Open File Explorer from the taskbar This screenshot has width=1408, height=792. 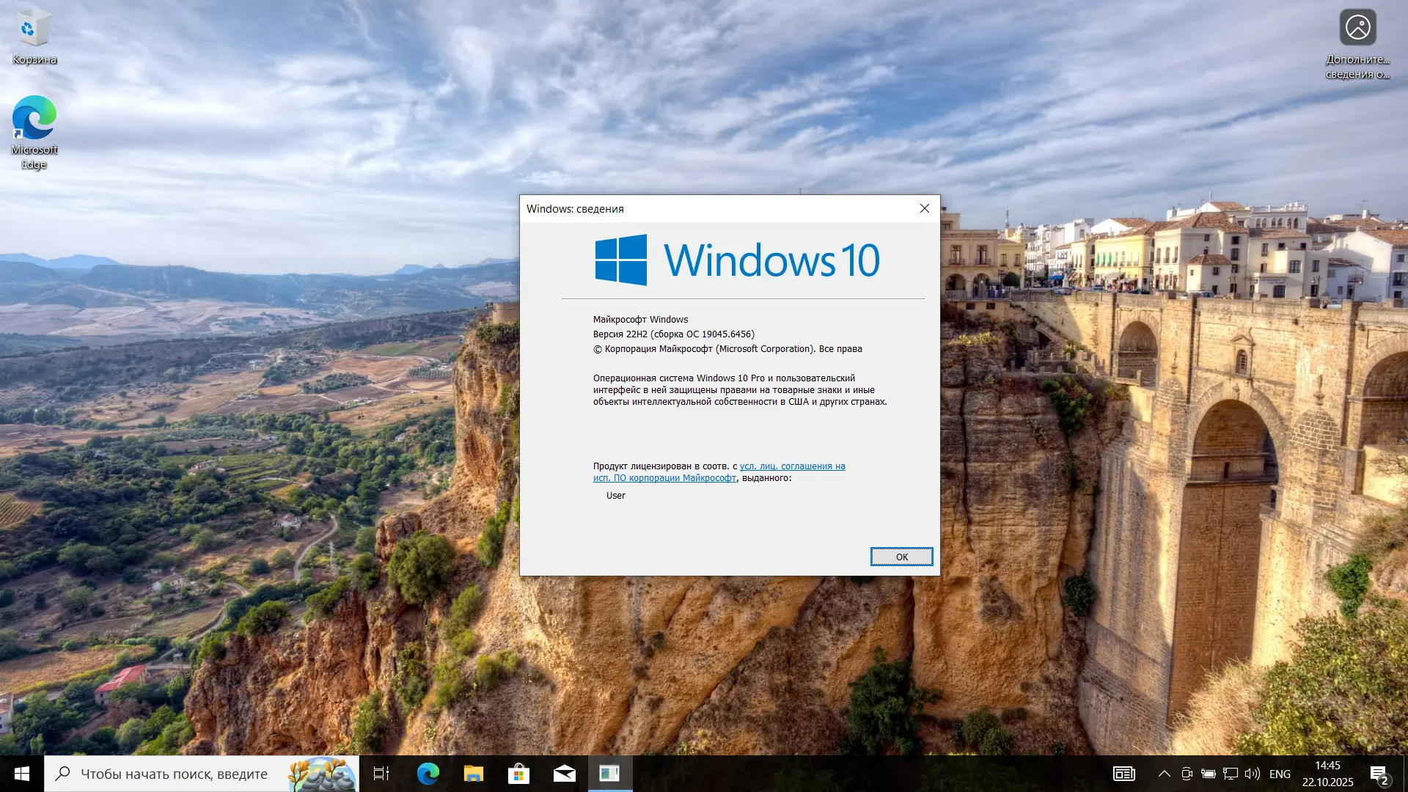coord(473,774)
